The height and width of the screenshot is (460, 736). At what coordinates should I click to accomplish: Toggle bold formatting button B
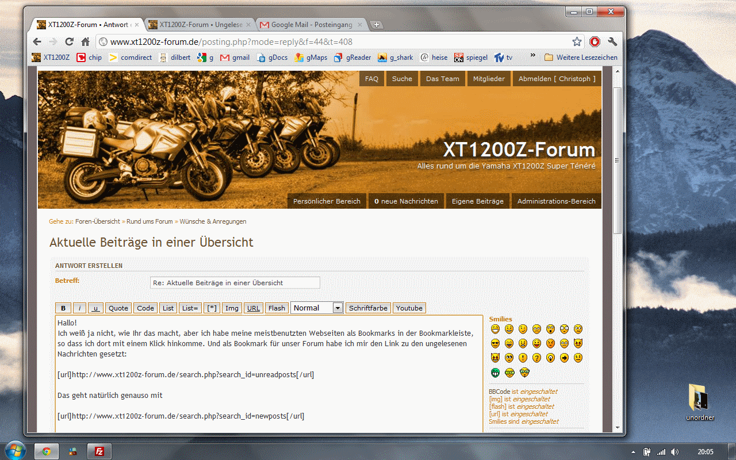pos(63,308)
